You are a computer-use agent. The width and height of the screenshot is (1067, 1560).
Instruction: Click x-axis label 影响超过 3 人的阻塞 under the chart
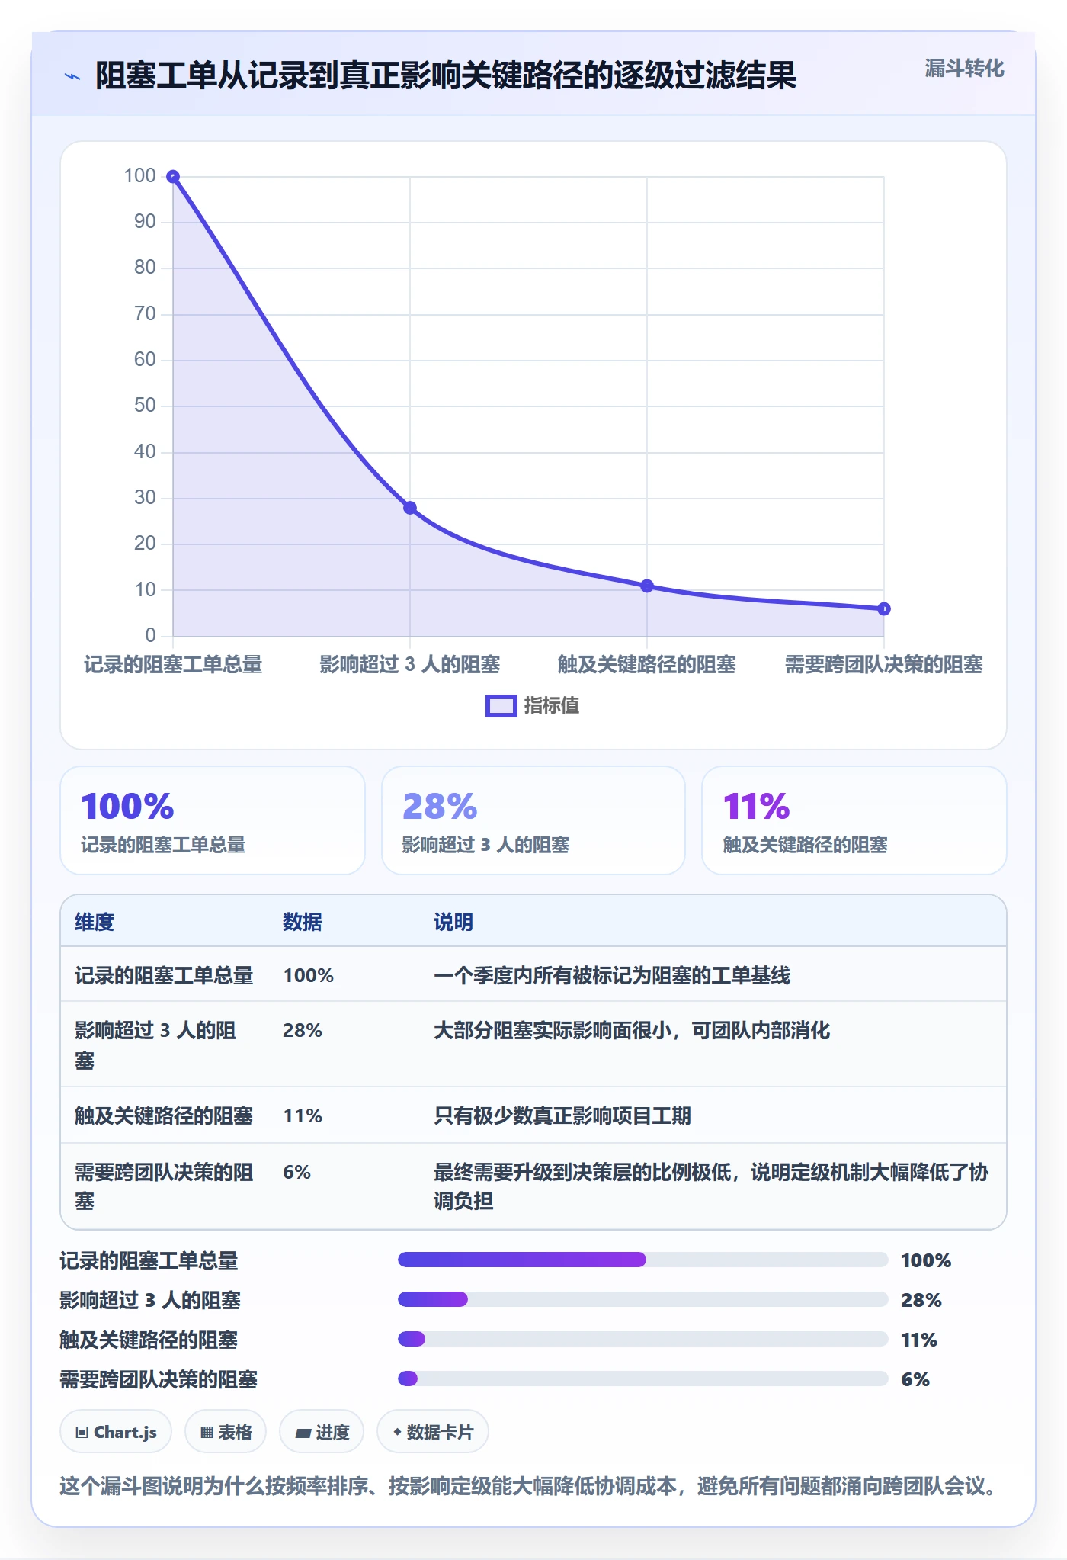410,664
